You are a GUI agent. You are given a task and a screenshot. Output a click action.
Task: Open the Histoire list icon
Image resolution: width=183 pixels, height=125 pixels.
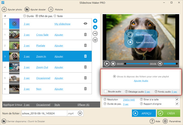[51, 9]
